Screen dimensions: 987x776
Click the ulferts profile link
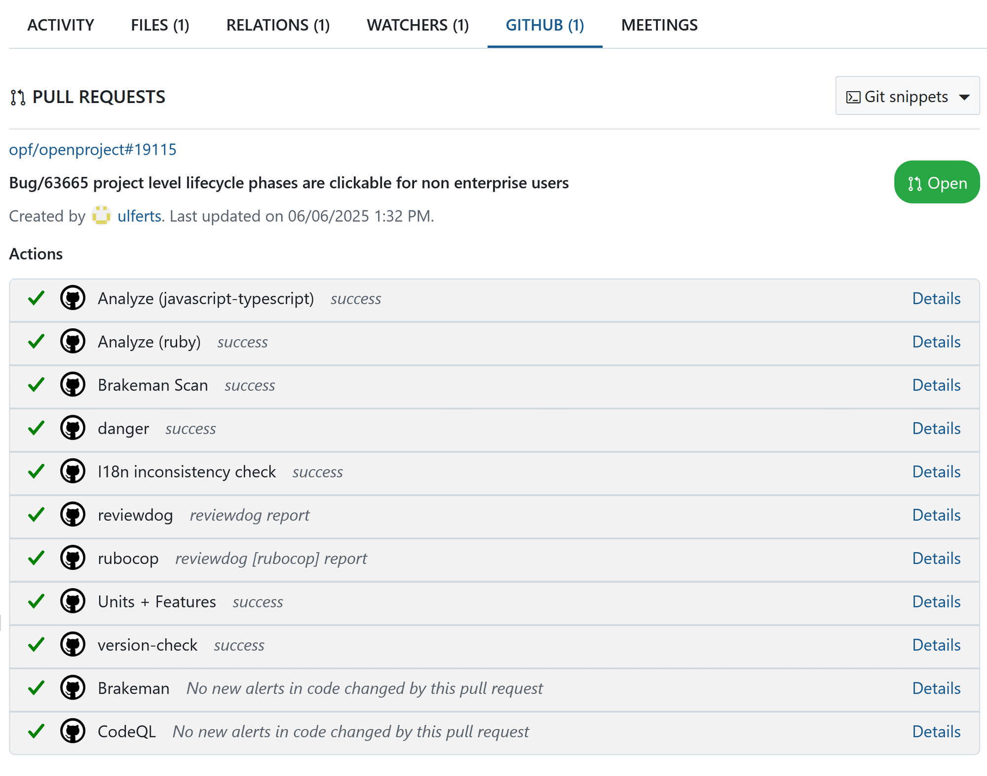pyautogui.click(x=140, y=216)
